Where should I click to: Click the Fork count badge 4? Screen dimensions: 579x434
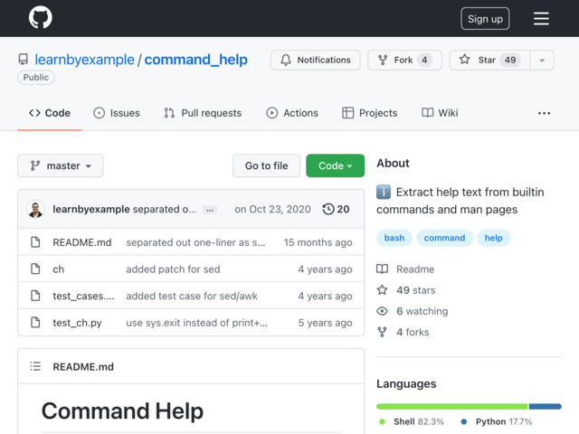[x=424, y=60]
